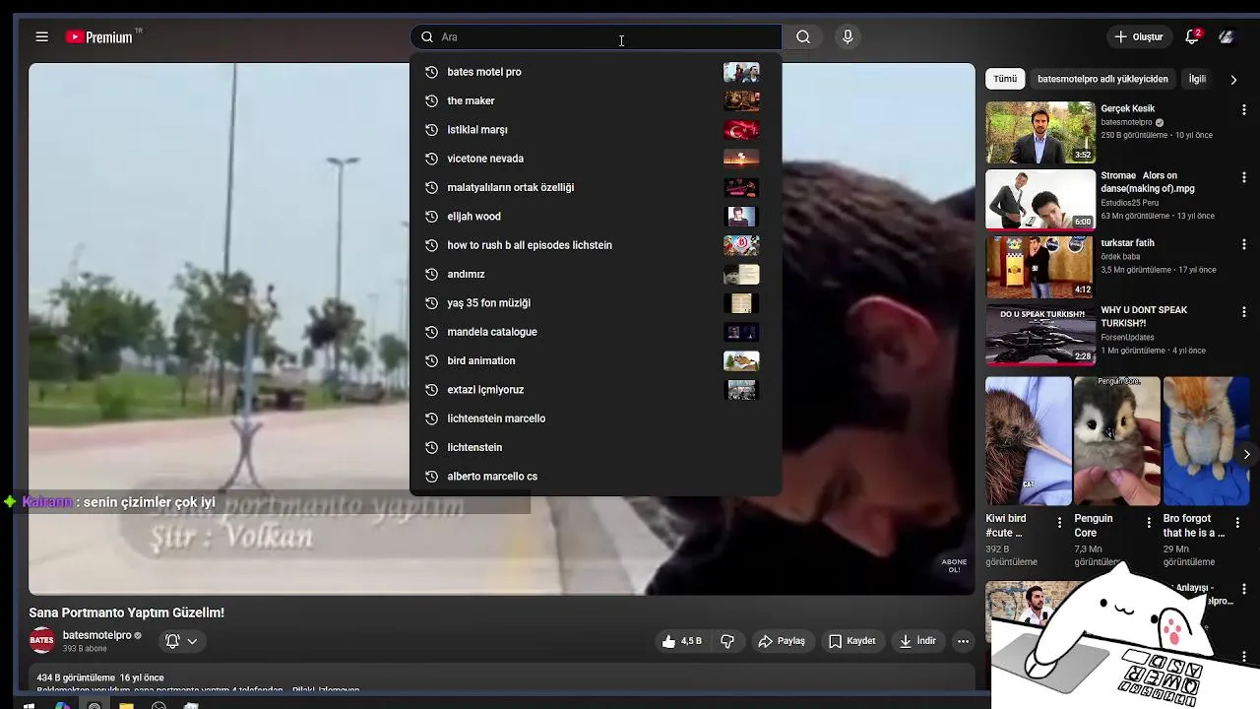Open the notifications bell
The height and width of the screenshot is (709, 1260).
[x=1192, y=36]
